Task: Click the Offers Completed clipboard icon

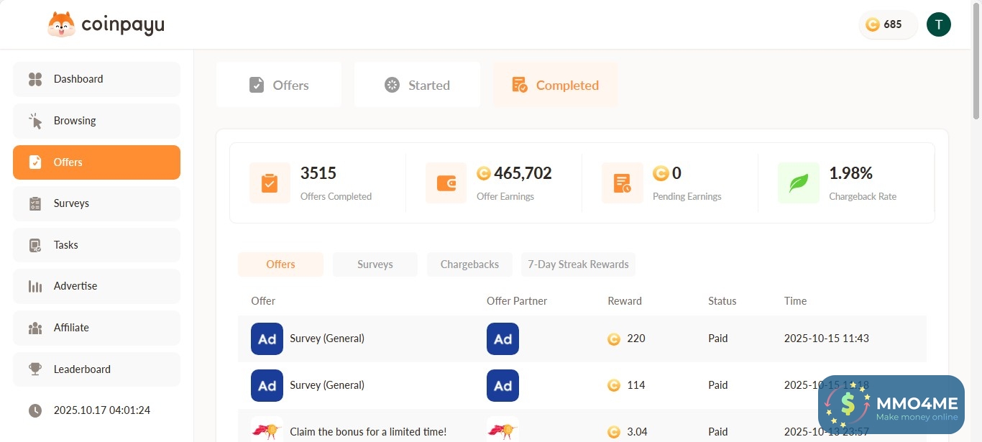Action: [270, 183]
